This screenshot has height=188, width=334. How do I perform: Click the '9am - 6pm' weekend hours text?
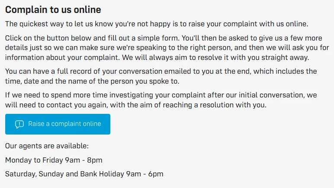(x=145, y=174)
